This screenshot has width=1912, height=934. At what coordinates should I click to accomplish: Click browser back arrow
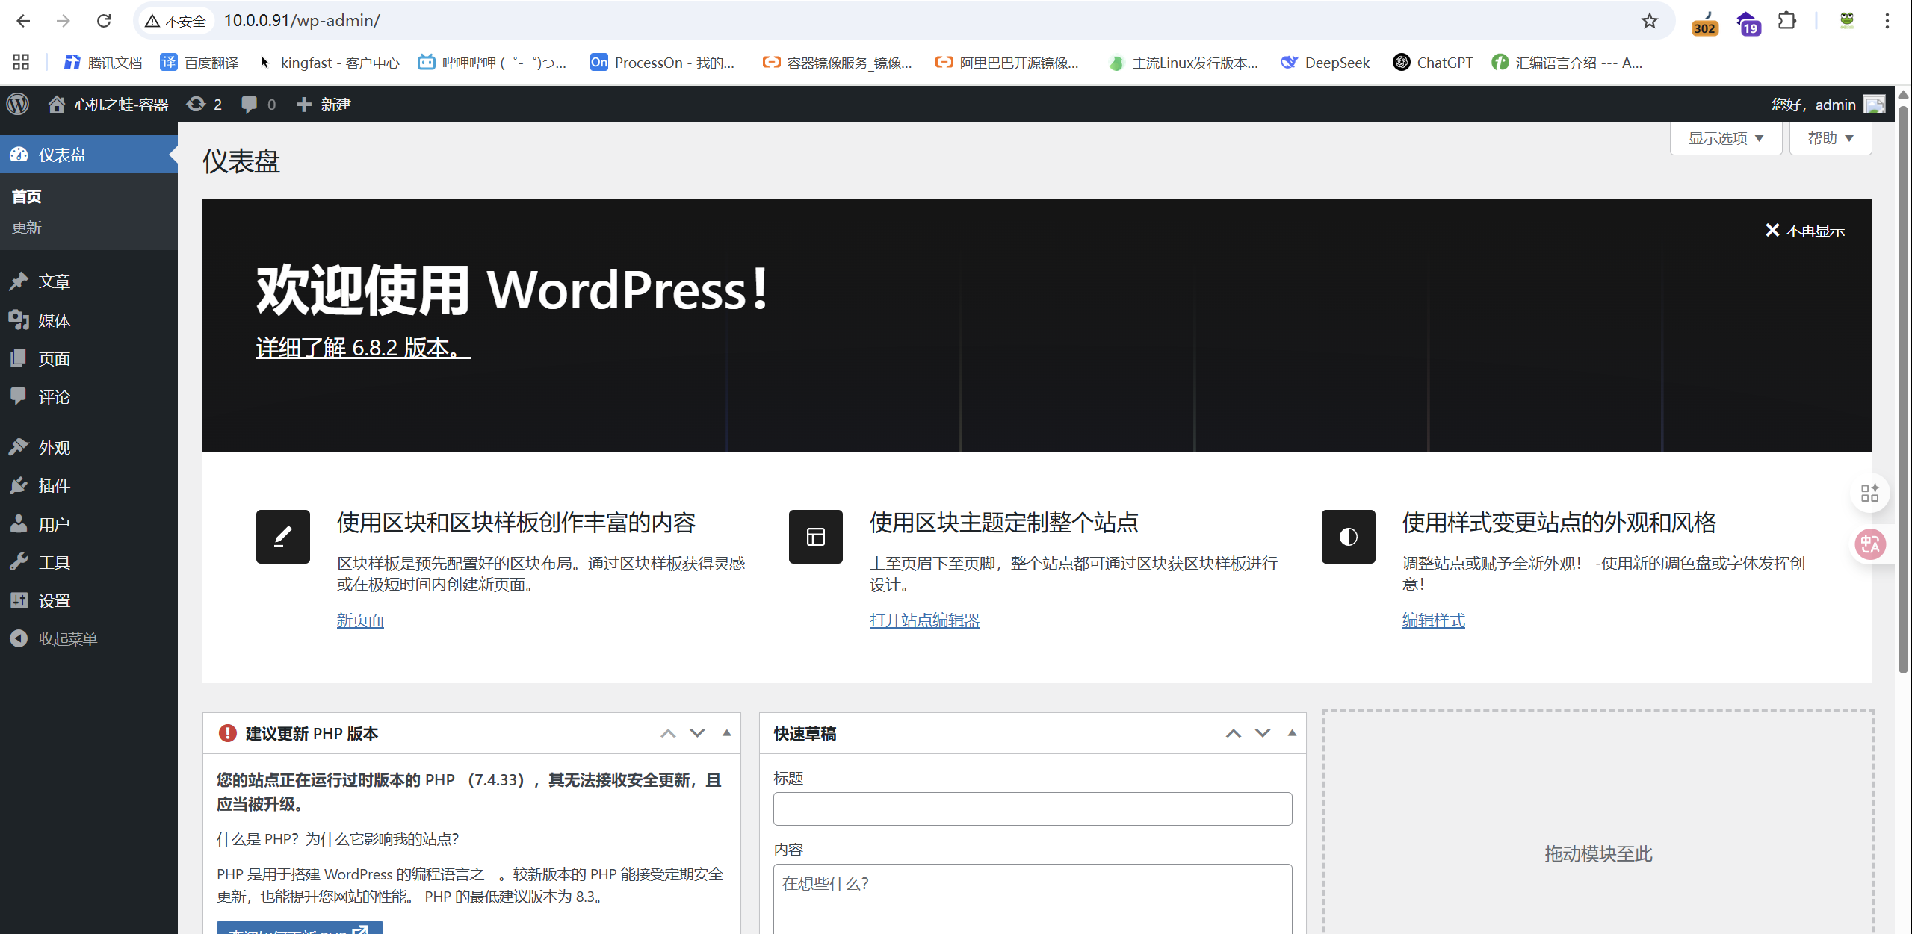click(x=23, y=21)
